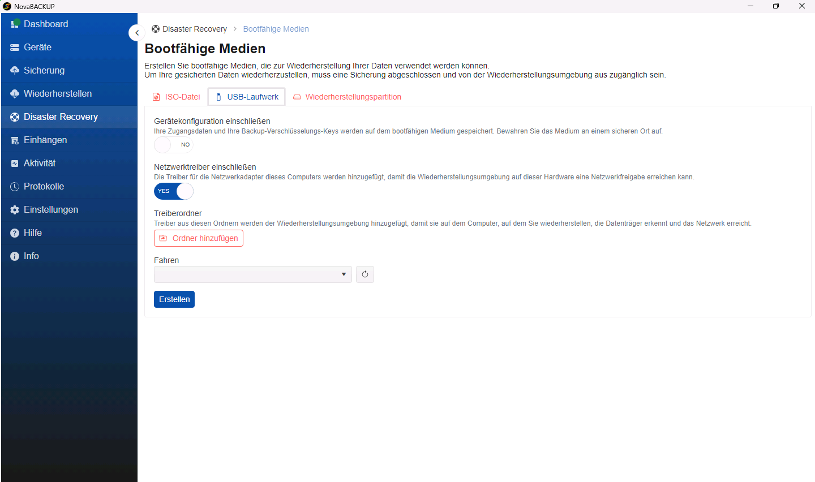Viewport: 815px width, 482px height.
Task: Open the Dashboard sidebar icon
Action: point(15,24)
